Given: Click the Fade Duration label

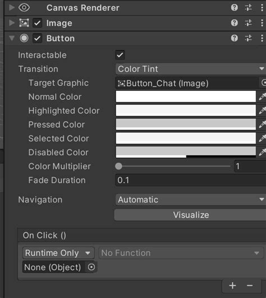Looking at the screenshot, I should coord(57,180).
